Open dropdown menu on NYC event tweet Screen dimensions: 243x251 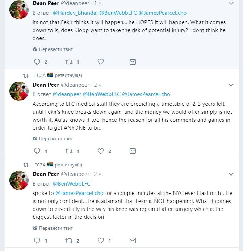[231, 174]
